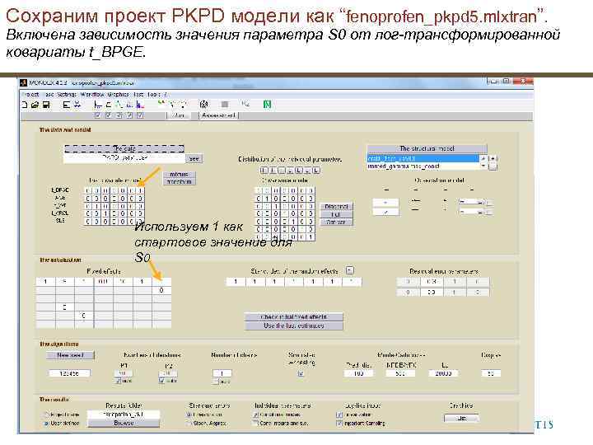
Task: Toggle Cond. means and s.d. checkbox
Action: tap(255, 423)
